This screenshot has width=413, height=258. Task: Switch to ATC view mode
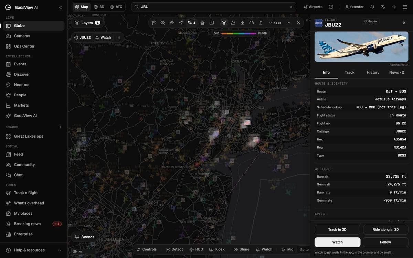click(116, 7)
